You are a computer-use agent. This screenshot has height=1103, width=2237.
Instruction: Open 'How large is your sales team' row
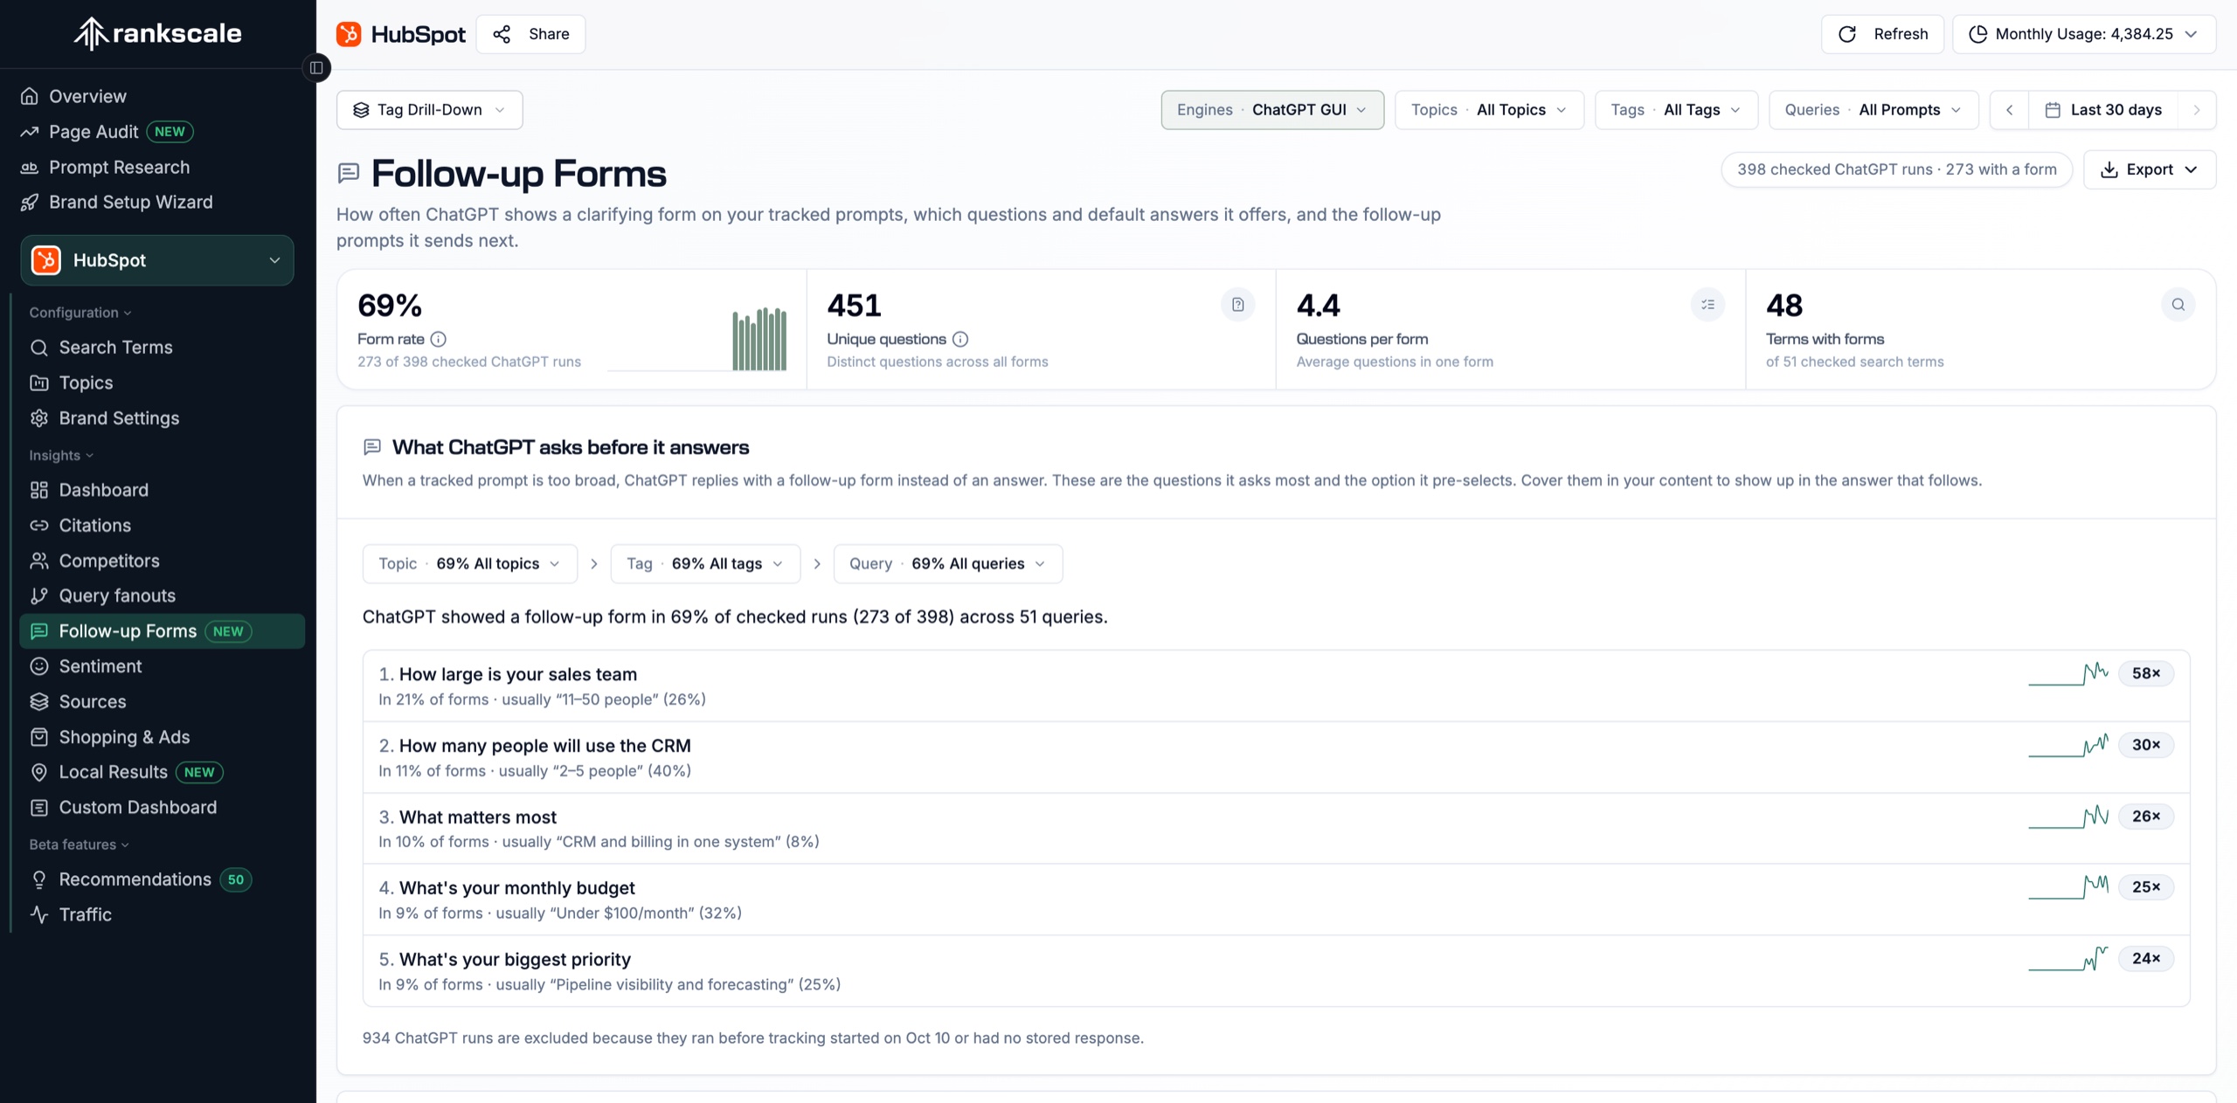(1276, 686)
